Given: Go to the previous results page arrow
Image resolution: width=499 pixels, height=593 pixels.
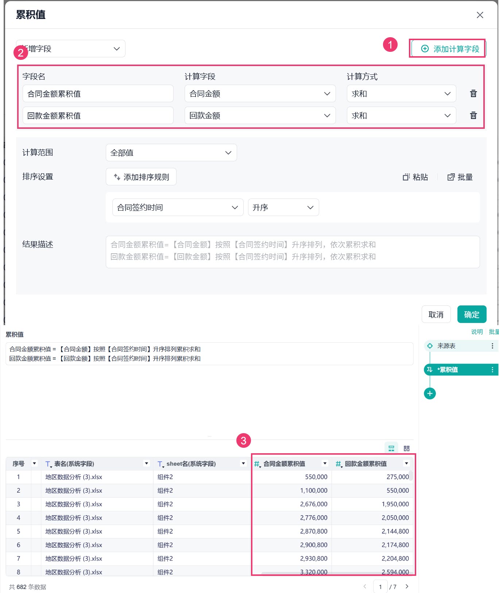Looking at the screenshot, I should [365, 586].
